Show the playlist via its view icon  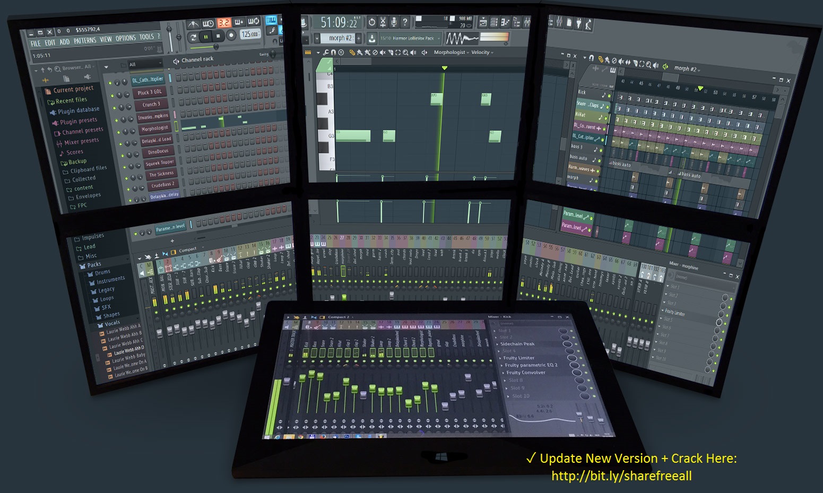click(x=483, y=22)
